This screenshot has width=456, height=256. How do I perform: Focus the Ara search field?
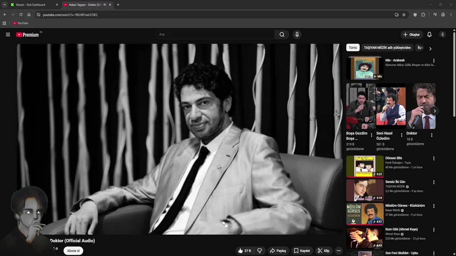pyautogui.click(x=215, y=34)
